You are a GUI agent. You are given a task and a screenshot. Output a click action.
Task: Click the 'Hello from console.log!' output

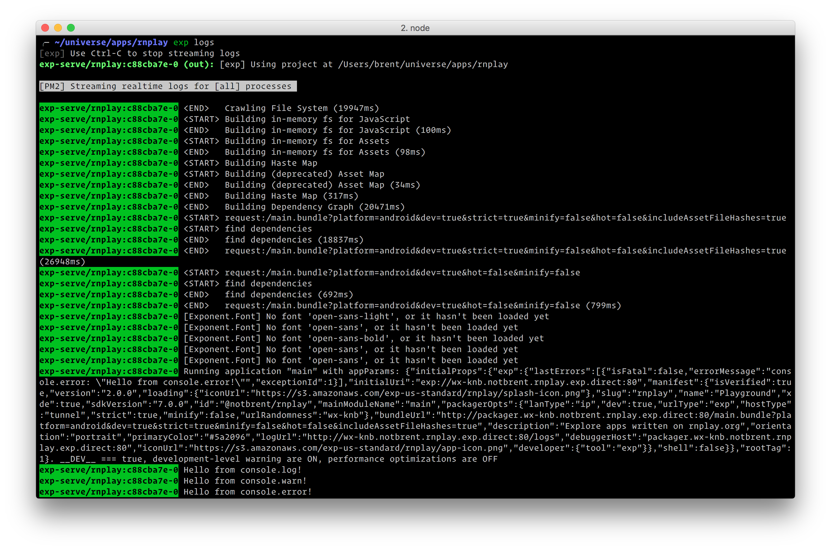[243, 470]
